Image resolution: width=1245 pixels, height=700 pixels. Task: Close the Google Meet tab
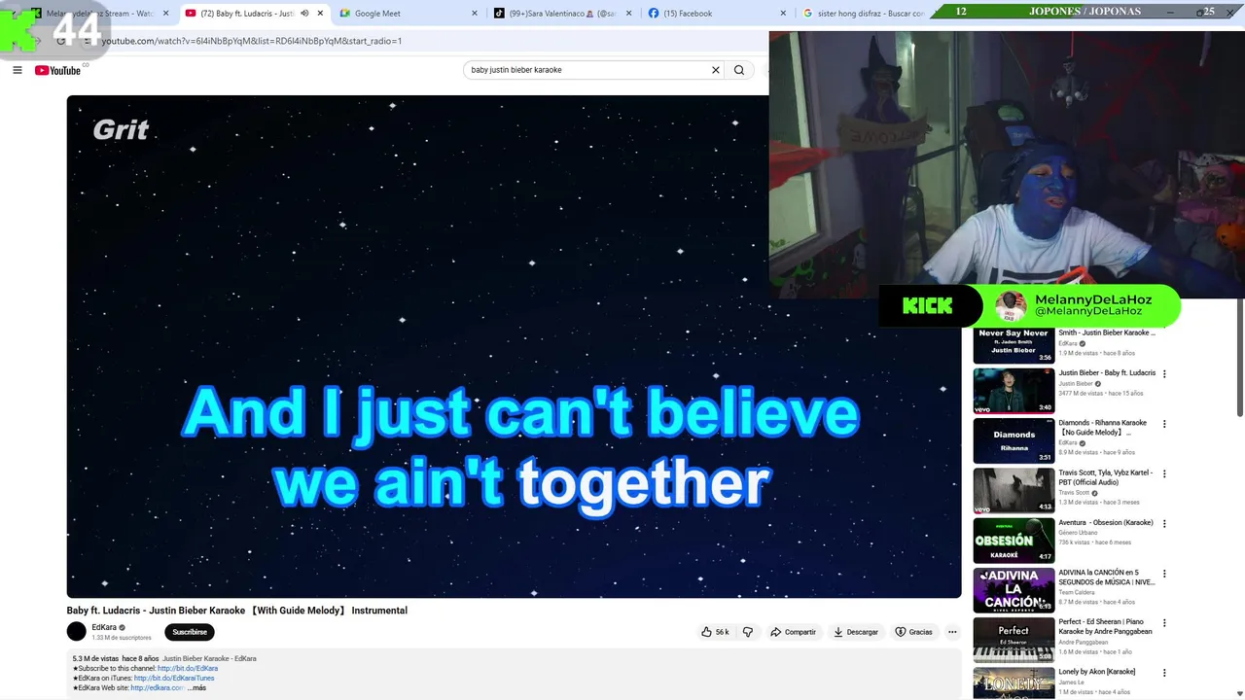pos(475,14)
